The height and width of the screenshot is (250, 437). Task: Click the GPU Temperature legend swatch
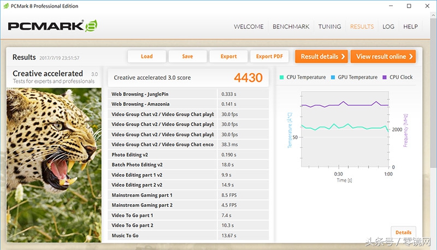pos(333,78)
